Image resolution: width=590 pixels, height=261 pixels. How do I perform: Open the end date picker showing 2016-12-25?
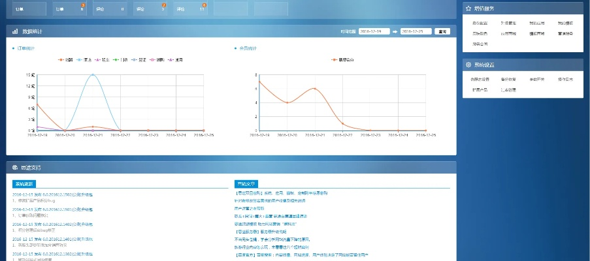[416, 31]
